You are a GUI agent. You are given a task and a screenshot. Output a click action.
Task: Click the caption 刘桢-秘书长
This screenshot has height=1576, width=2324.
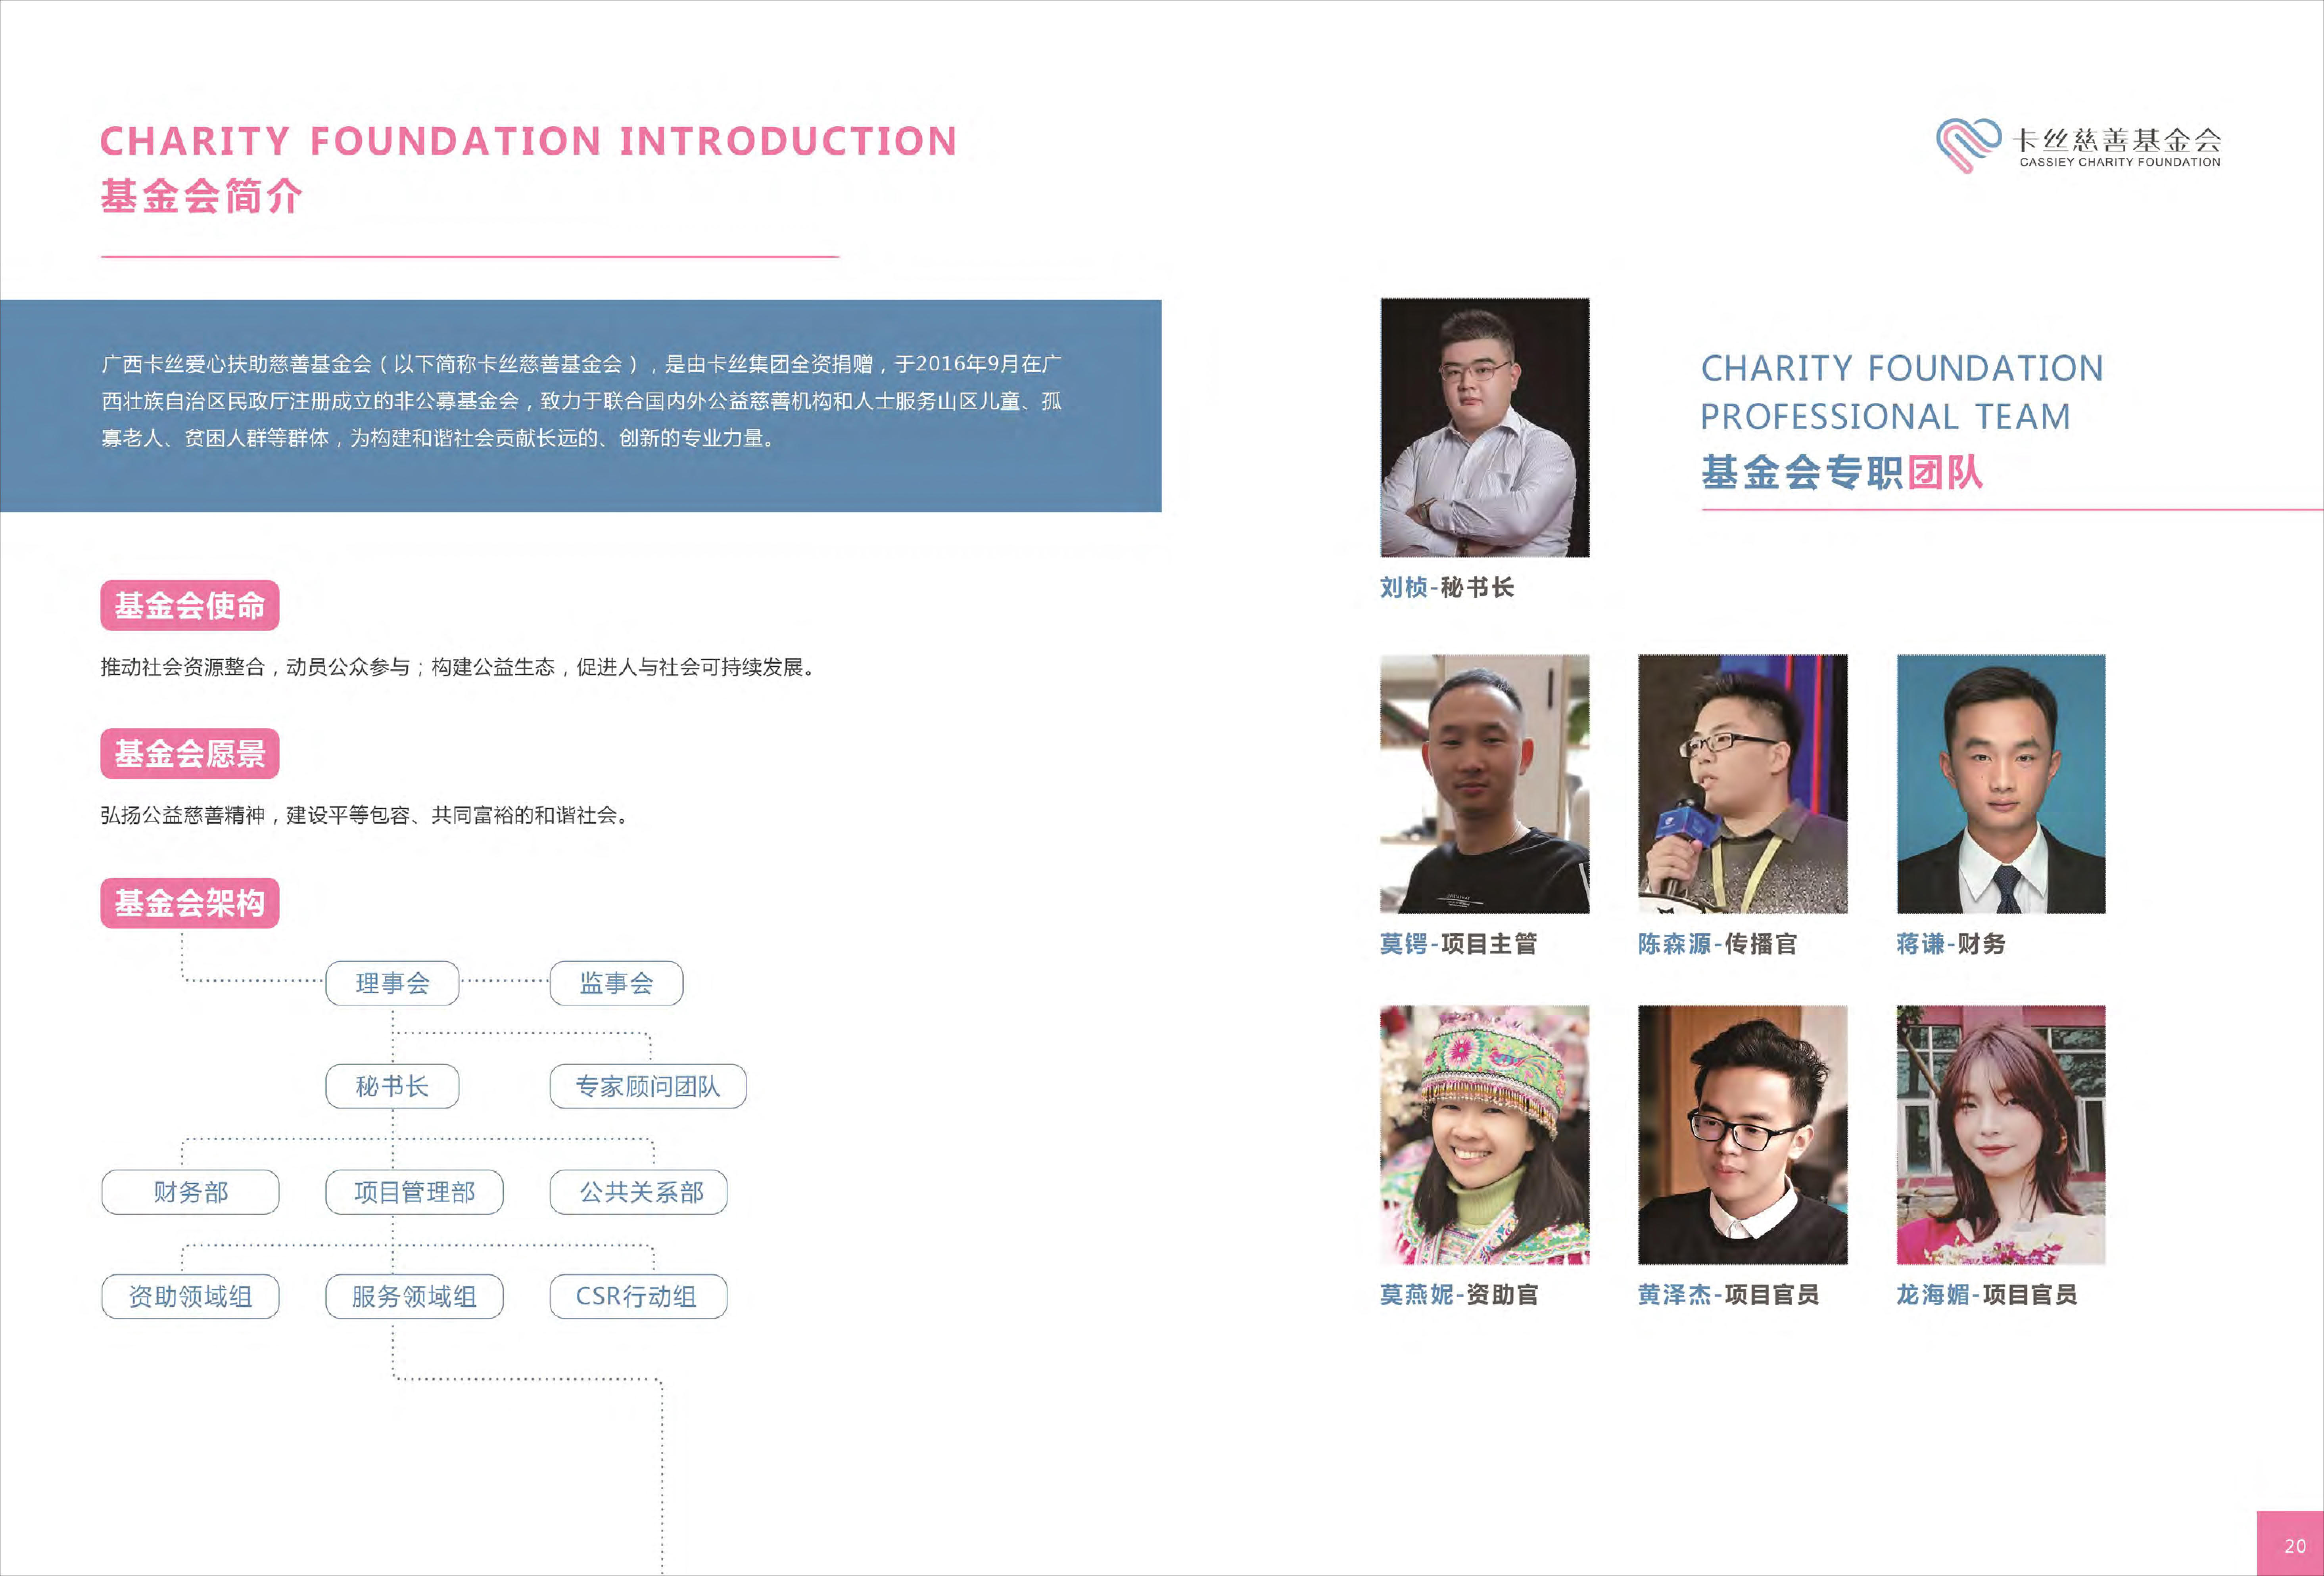click(x=1447, y=588)
